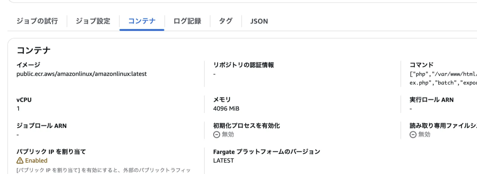Click the 実行ロール ARN label

431,100
